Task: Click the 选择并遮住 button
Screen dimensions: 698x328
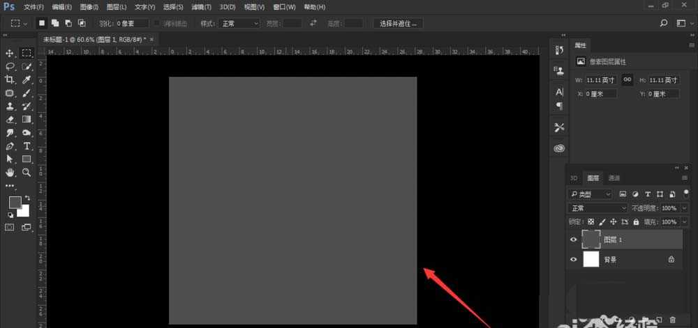Action: point(399,23)
